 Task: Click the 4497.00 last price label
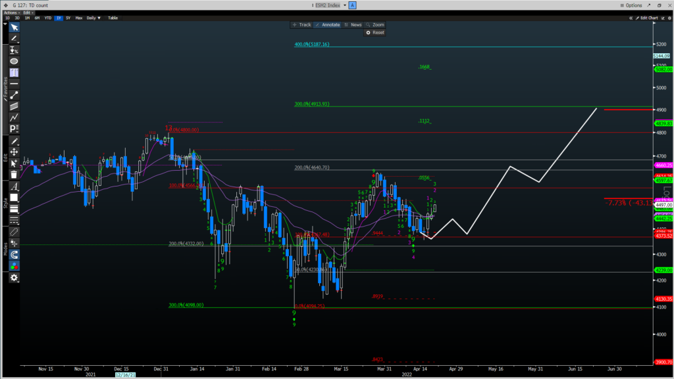tap(663, 205)
